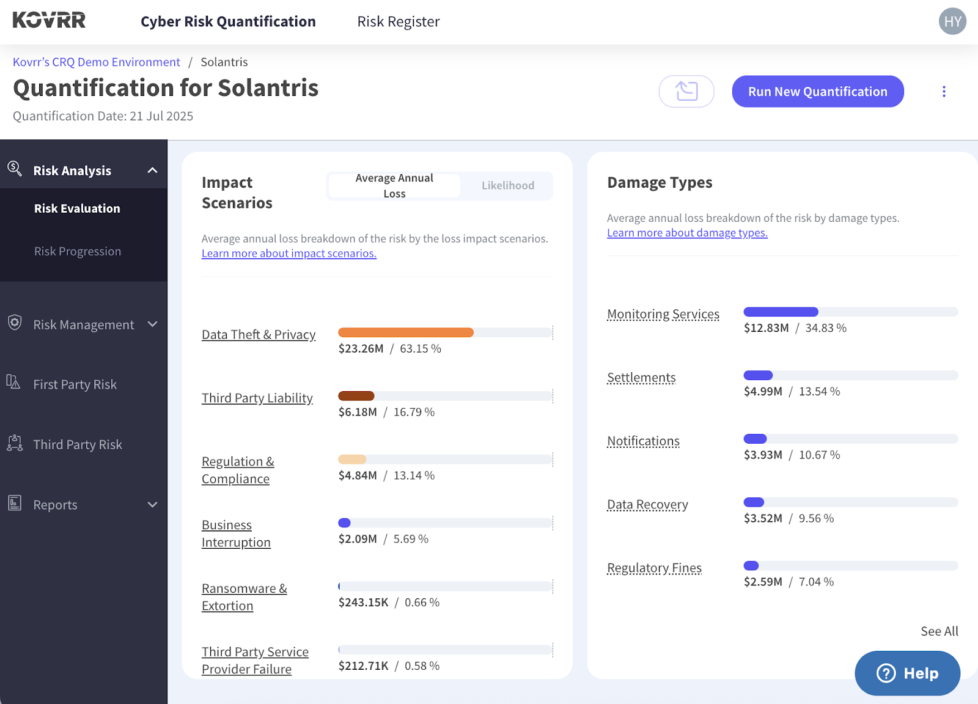Open the Risk Register tab
This screenshot has height=704, width=978.
(399, 21)
